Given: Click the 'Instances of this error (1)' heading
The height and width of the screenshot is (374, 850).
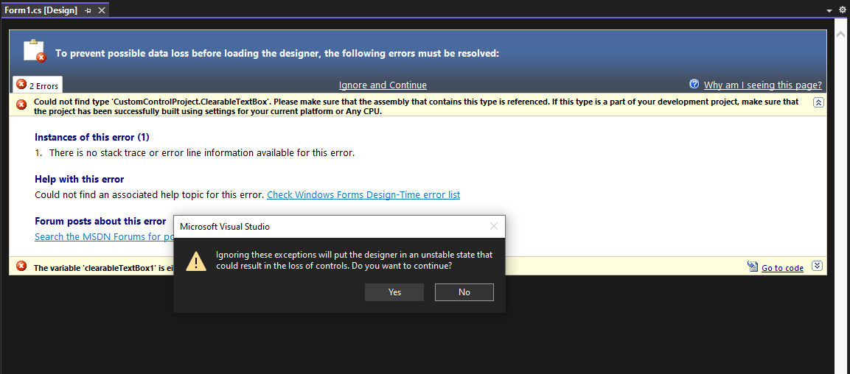Looking at the screenshot, I should click(x=92, y=137).
